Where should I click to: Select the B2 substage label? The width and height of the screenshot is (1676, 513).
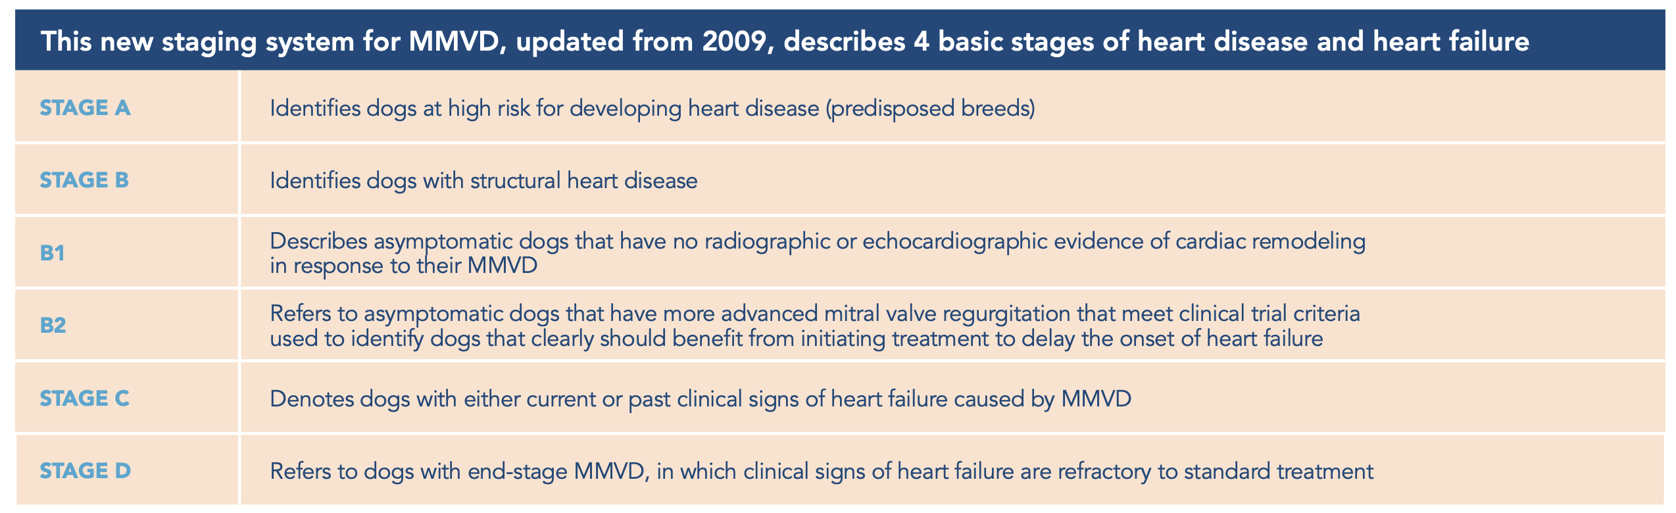pyautogui.click(x=53, y=326)
